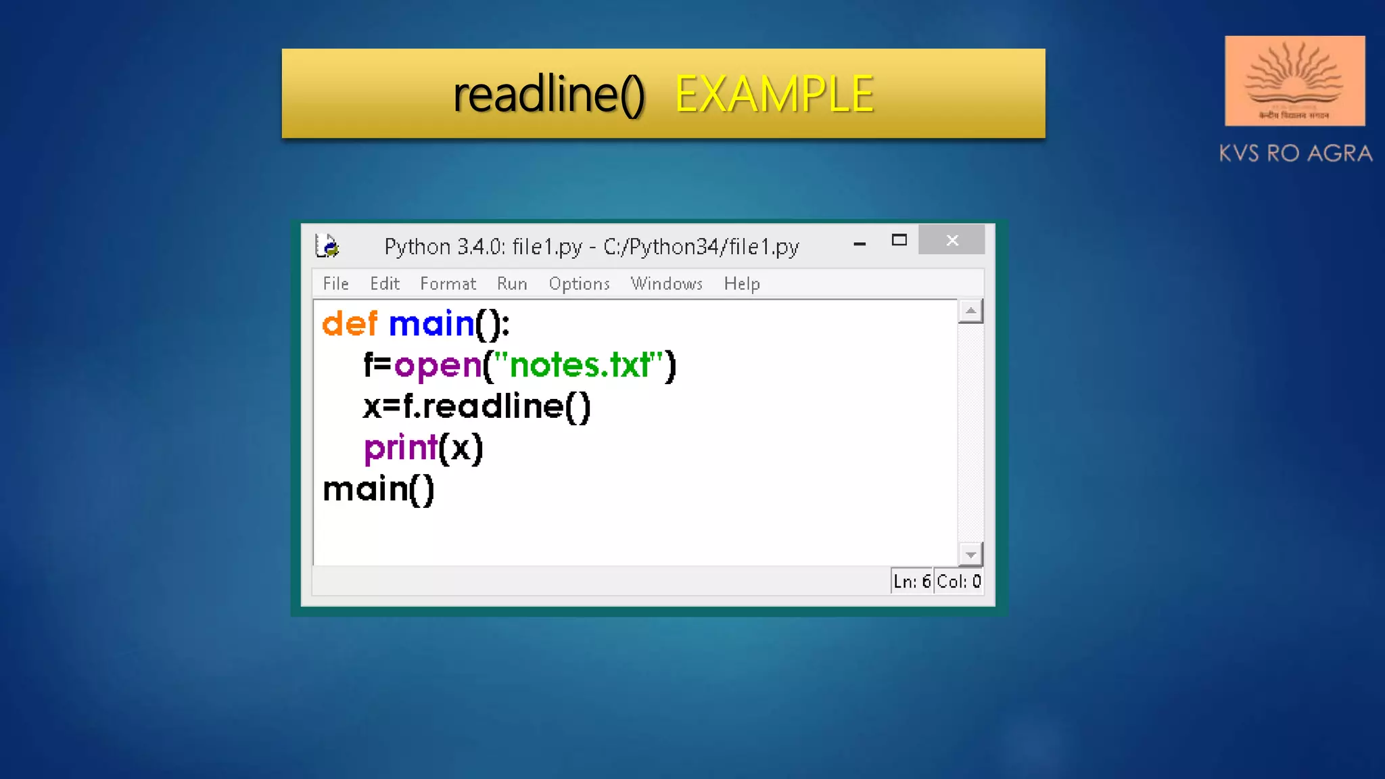Close the Python 3.4.0 editor window

pyautogui.click(x=952, y=240)
